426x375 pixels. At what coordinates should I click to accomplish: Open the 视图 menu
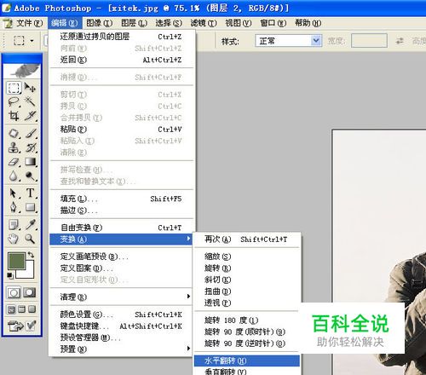[239, 23]
